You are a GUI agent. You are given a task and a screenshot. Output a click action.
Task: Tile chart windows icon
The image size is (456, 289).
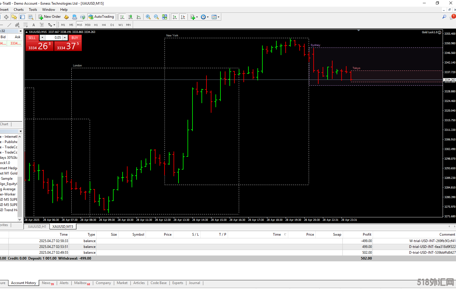click(165, 17)
